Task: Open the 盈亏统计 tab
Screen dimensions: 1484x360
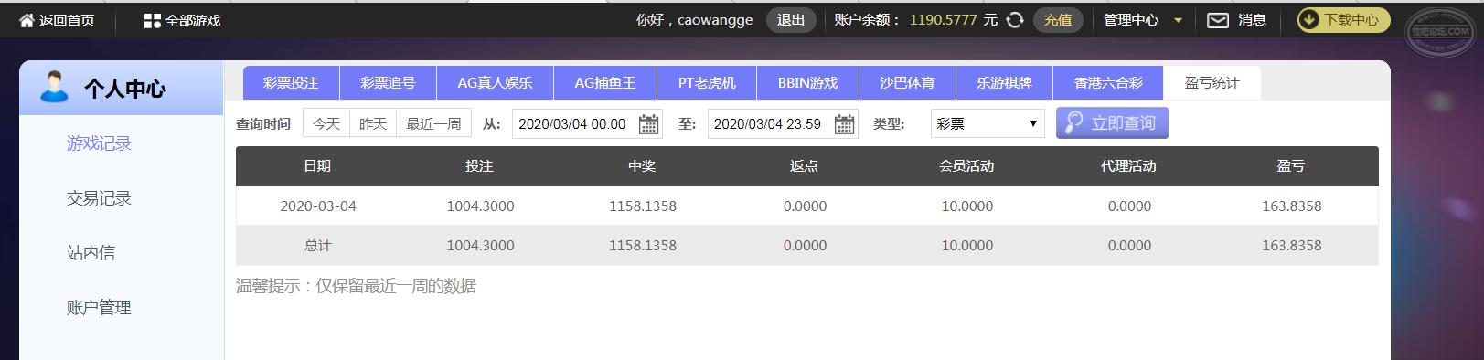Action: coord(1212,83)
